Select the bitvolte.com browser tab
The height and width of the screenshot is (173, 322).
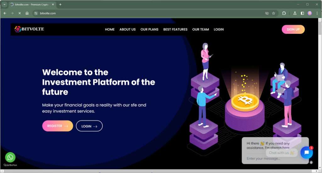pyautogui.click(x=32, y=4)
